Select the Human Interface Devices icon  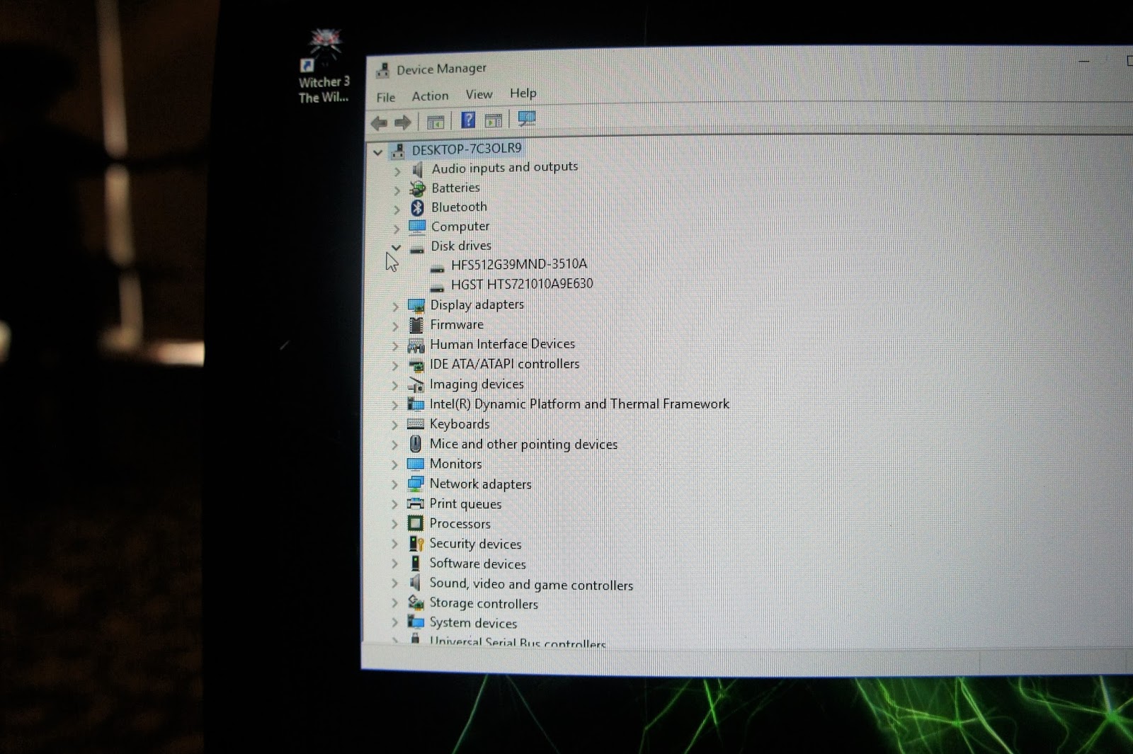416,345
